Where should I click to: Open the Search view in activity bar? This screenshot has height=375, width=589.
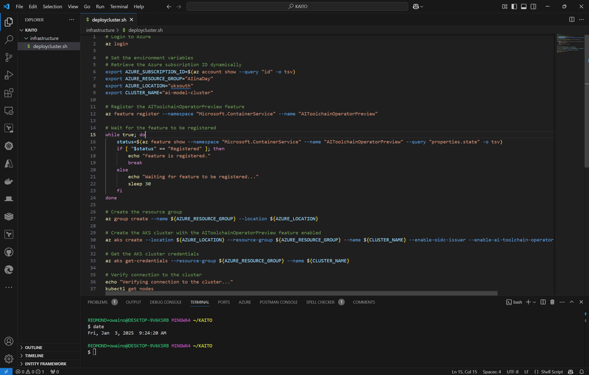9,40
